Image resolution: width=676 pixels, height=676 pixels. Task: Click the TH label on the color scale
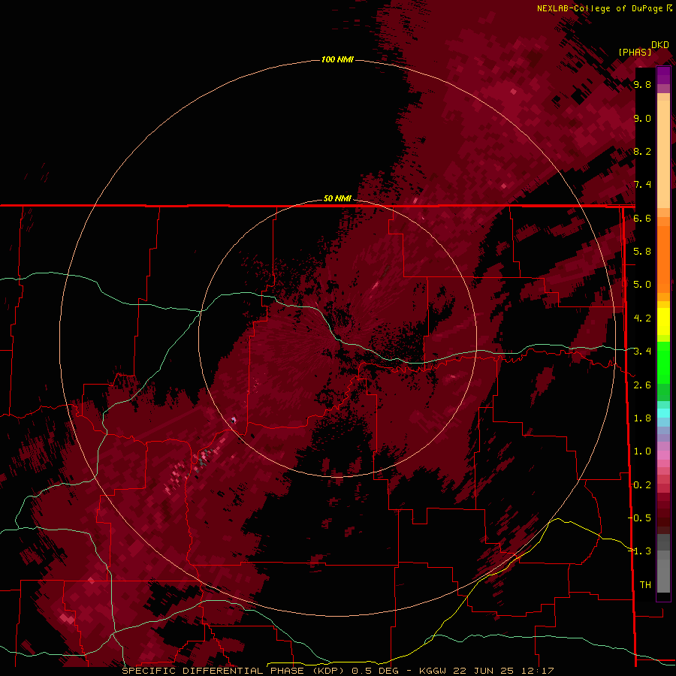[645, 585]
